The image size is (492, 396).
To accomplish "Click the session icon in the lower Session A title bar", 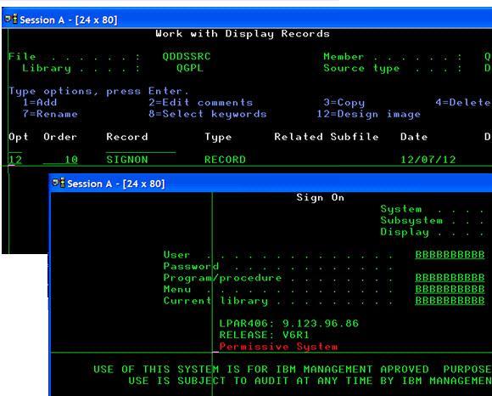I will (59, 183).
